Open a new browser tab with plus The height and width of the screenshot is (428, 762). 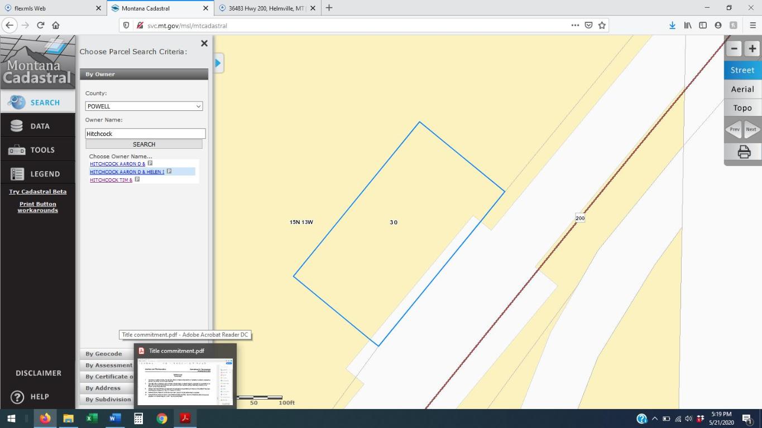(x=329, y=8)
